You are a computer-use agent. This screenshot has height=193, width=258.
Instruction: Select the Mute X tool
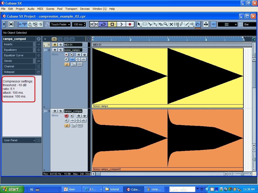(171, 24)
